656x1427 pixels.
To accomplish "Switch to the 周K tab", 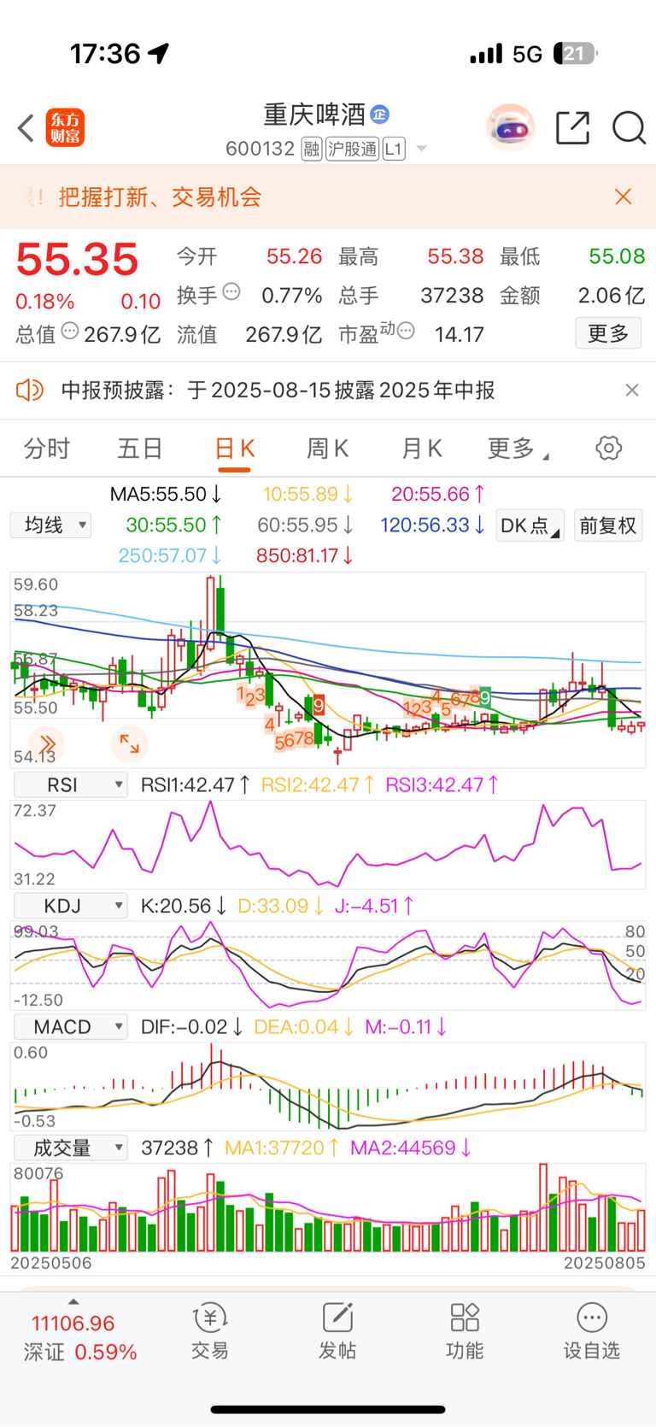I will pos(328,448).
